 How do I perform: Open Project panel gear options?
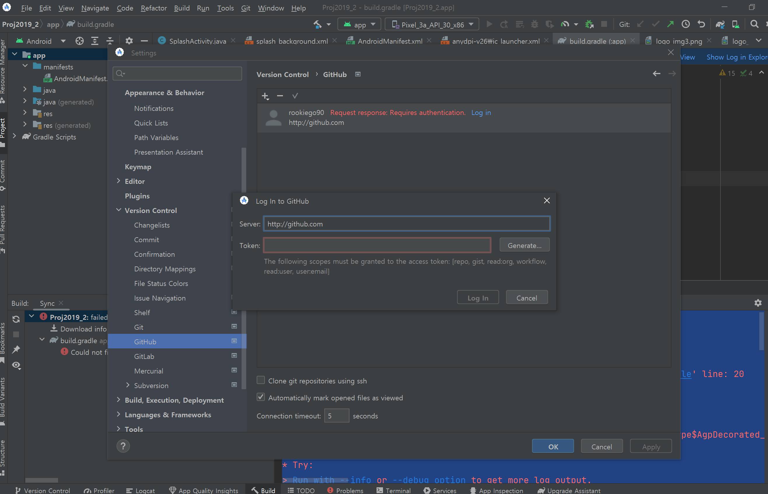129,41
